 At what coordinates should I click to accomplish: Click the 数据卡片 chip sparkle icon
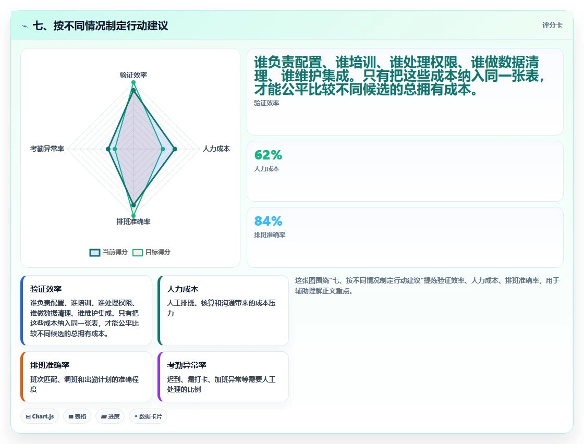tap(136, 416)
